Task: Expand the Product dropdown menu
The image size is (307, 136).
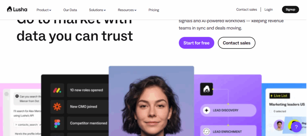Action: (44, 10)
